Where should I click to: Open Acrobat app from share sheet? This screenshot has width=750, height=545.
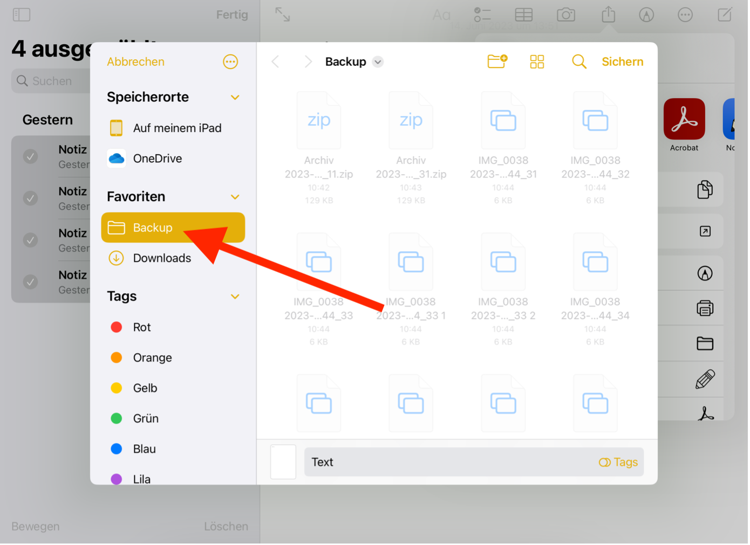pos(684,120)
